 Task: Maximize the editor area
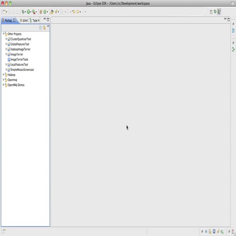coord(229,19)
